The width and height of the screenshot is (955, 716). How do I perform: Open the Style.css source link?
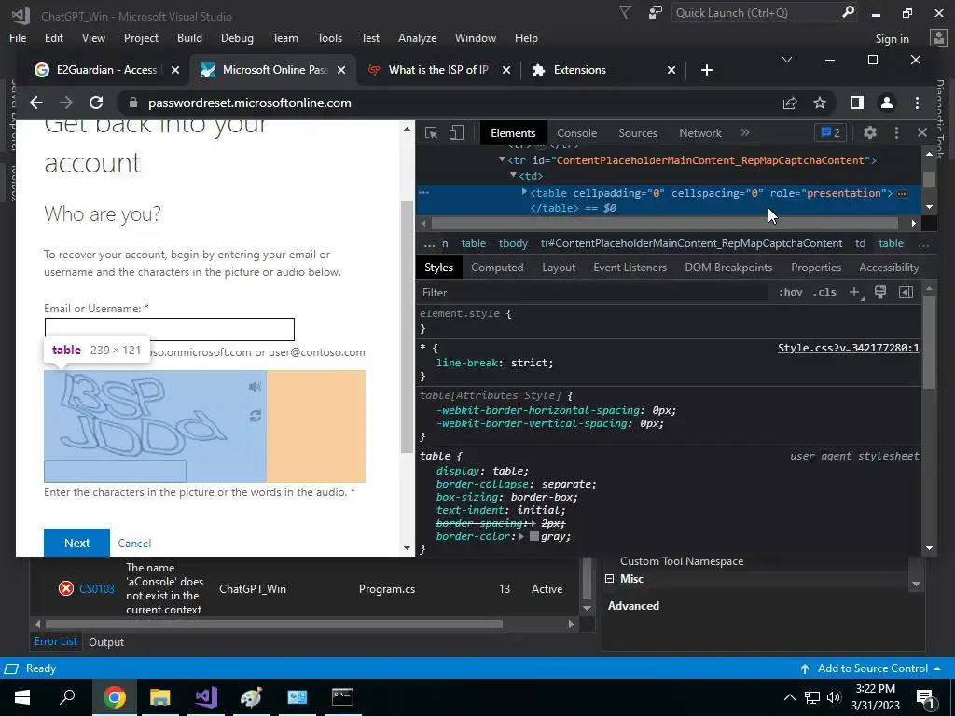tap(849, 349)
